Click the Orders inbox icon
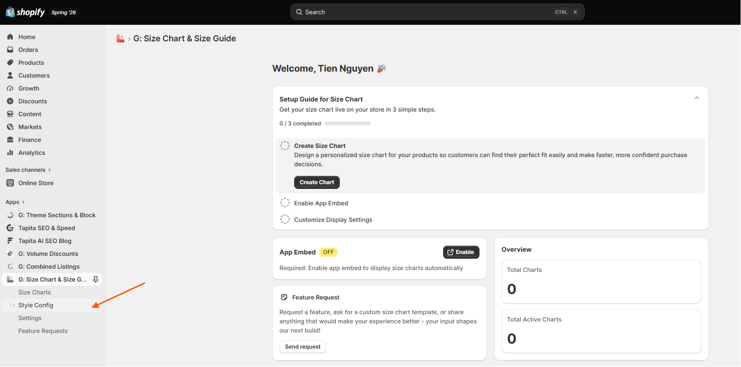Viewport: 741px width, 367px height. 10,50
